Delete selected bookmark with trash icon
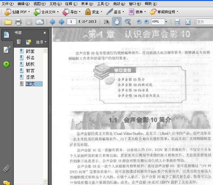 (x=19, y=42)
